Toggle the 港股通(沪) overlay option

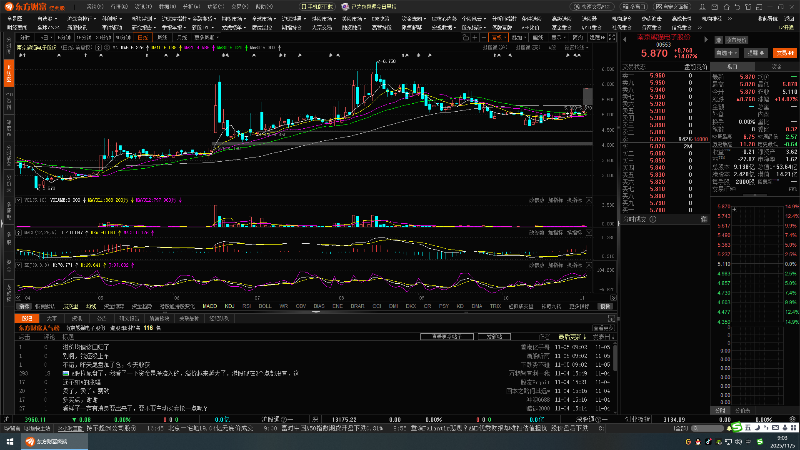pyautogui.click(x=495, y=48)
